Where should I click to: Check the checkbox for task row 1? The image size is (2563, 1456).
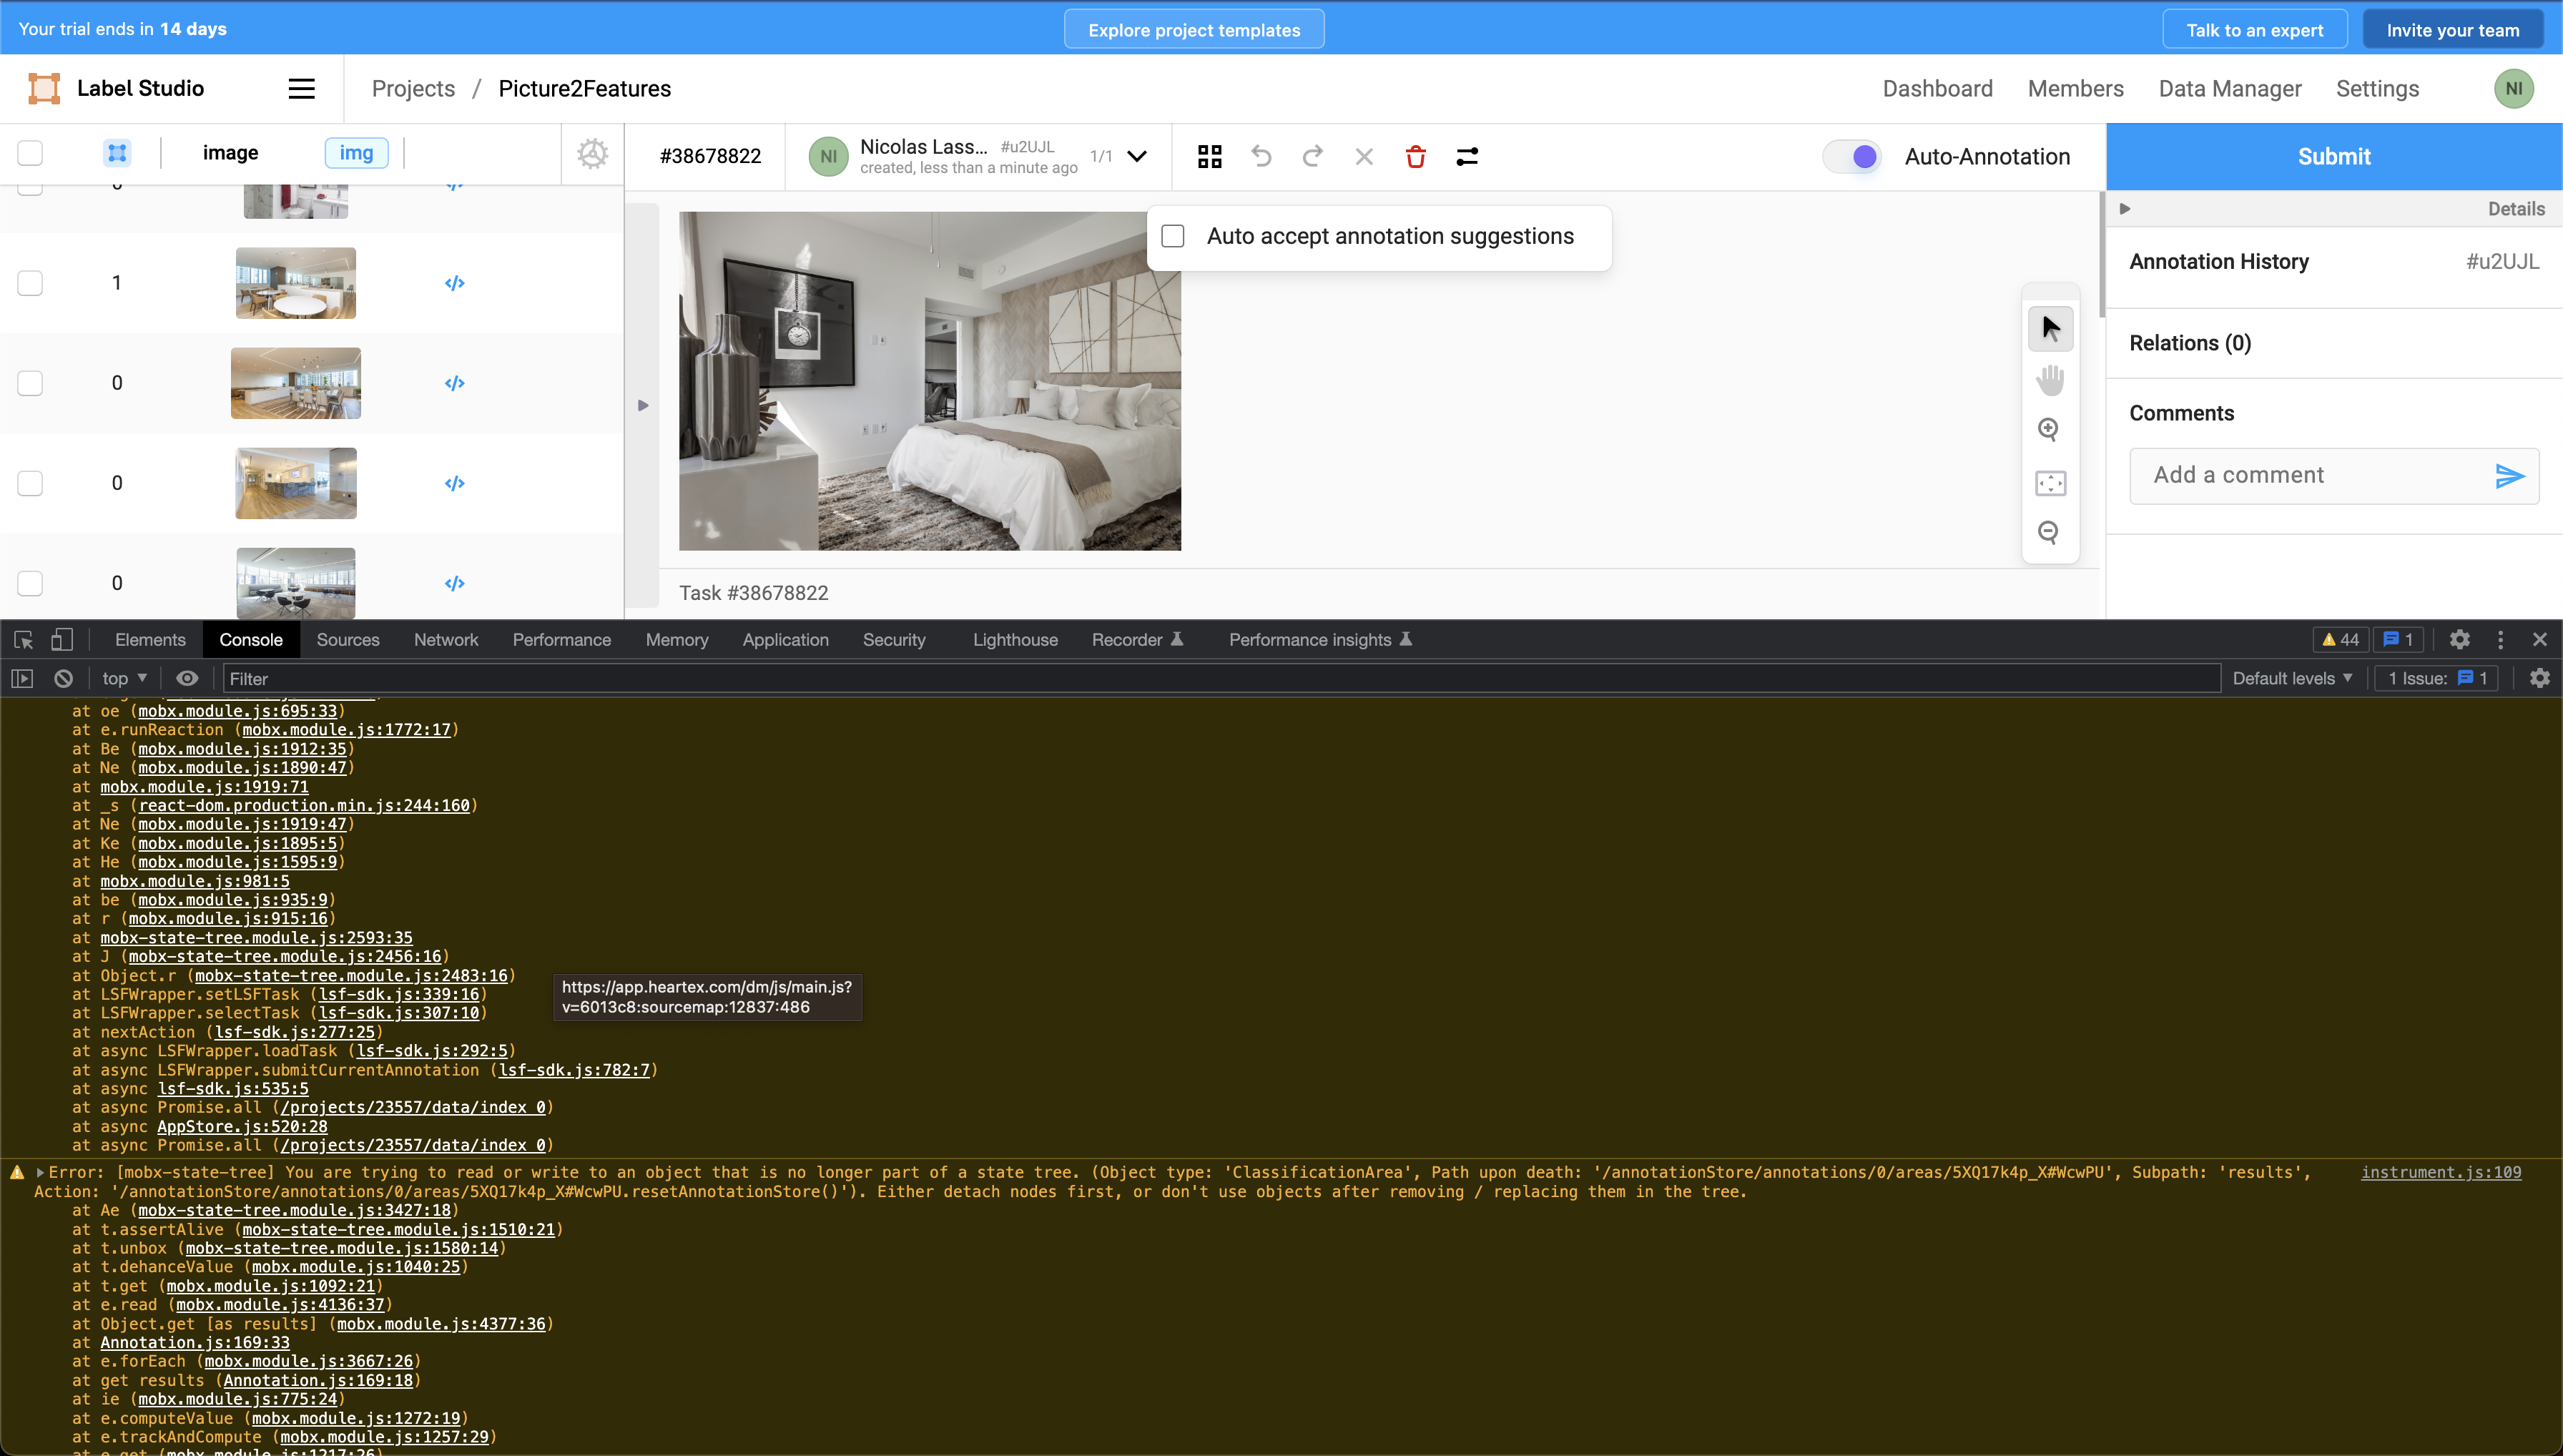[30, 283]
